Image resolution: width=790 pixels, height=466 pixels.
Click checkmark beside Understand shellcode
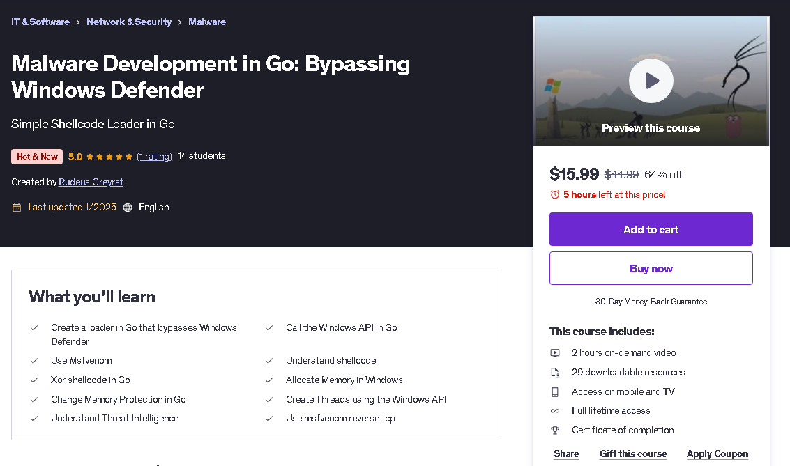[x=269, y=360]
